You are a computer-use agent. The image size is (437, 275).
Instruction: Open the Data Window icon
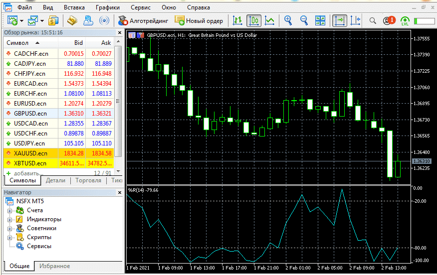pos(72,20)
